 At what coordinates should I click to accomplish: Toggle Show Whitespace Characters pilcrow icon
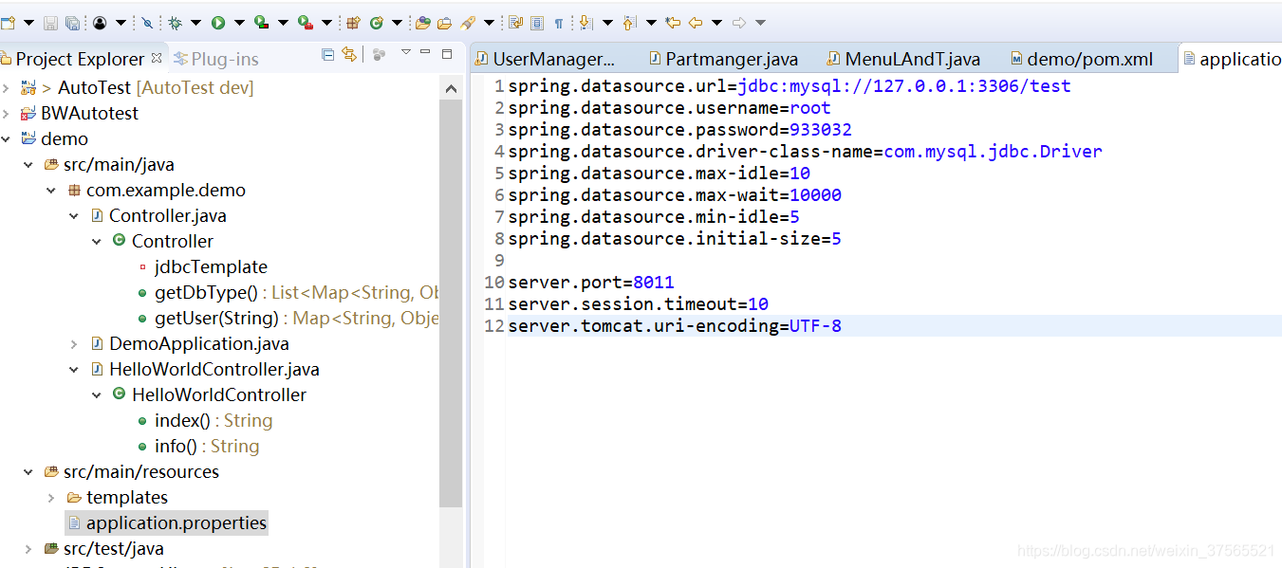(x=558, y=22)
